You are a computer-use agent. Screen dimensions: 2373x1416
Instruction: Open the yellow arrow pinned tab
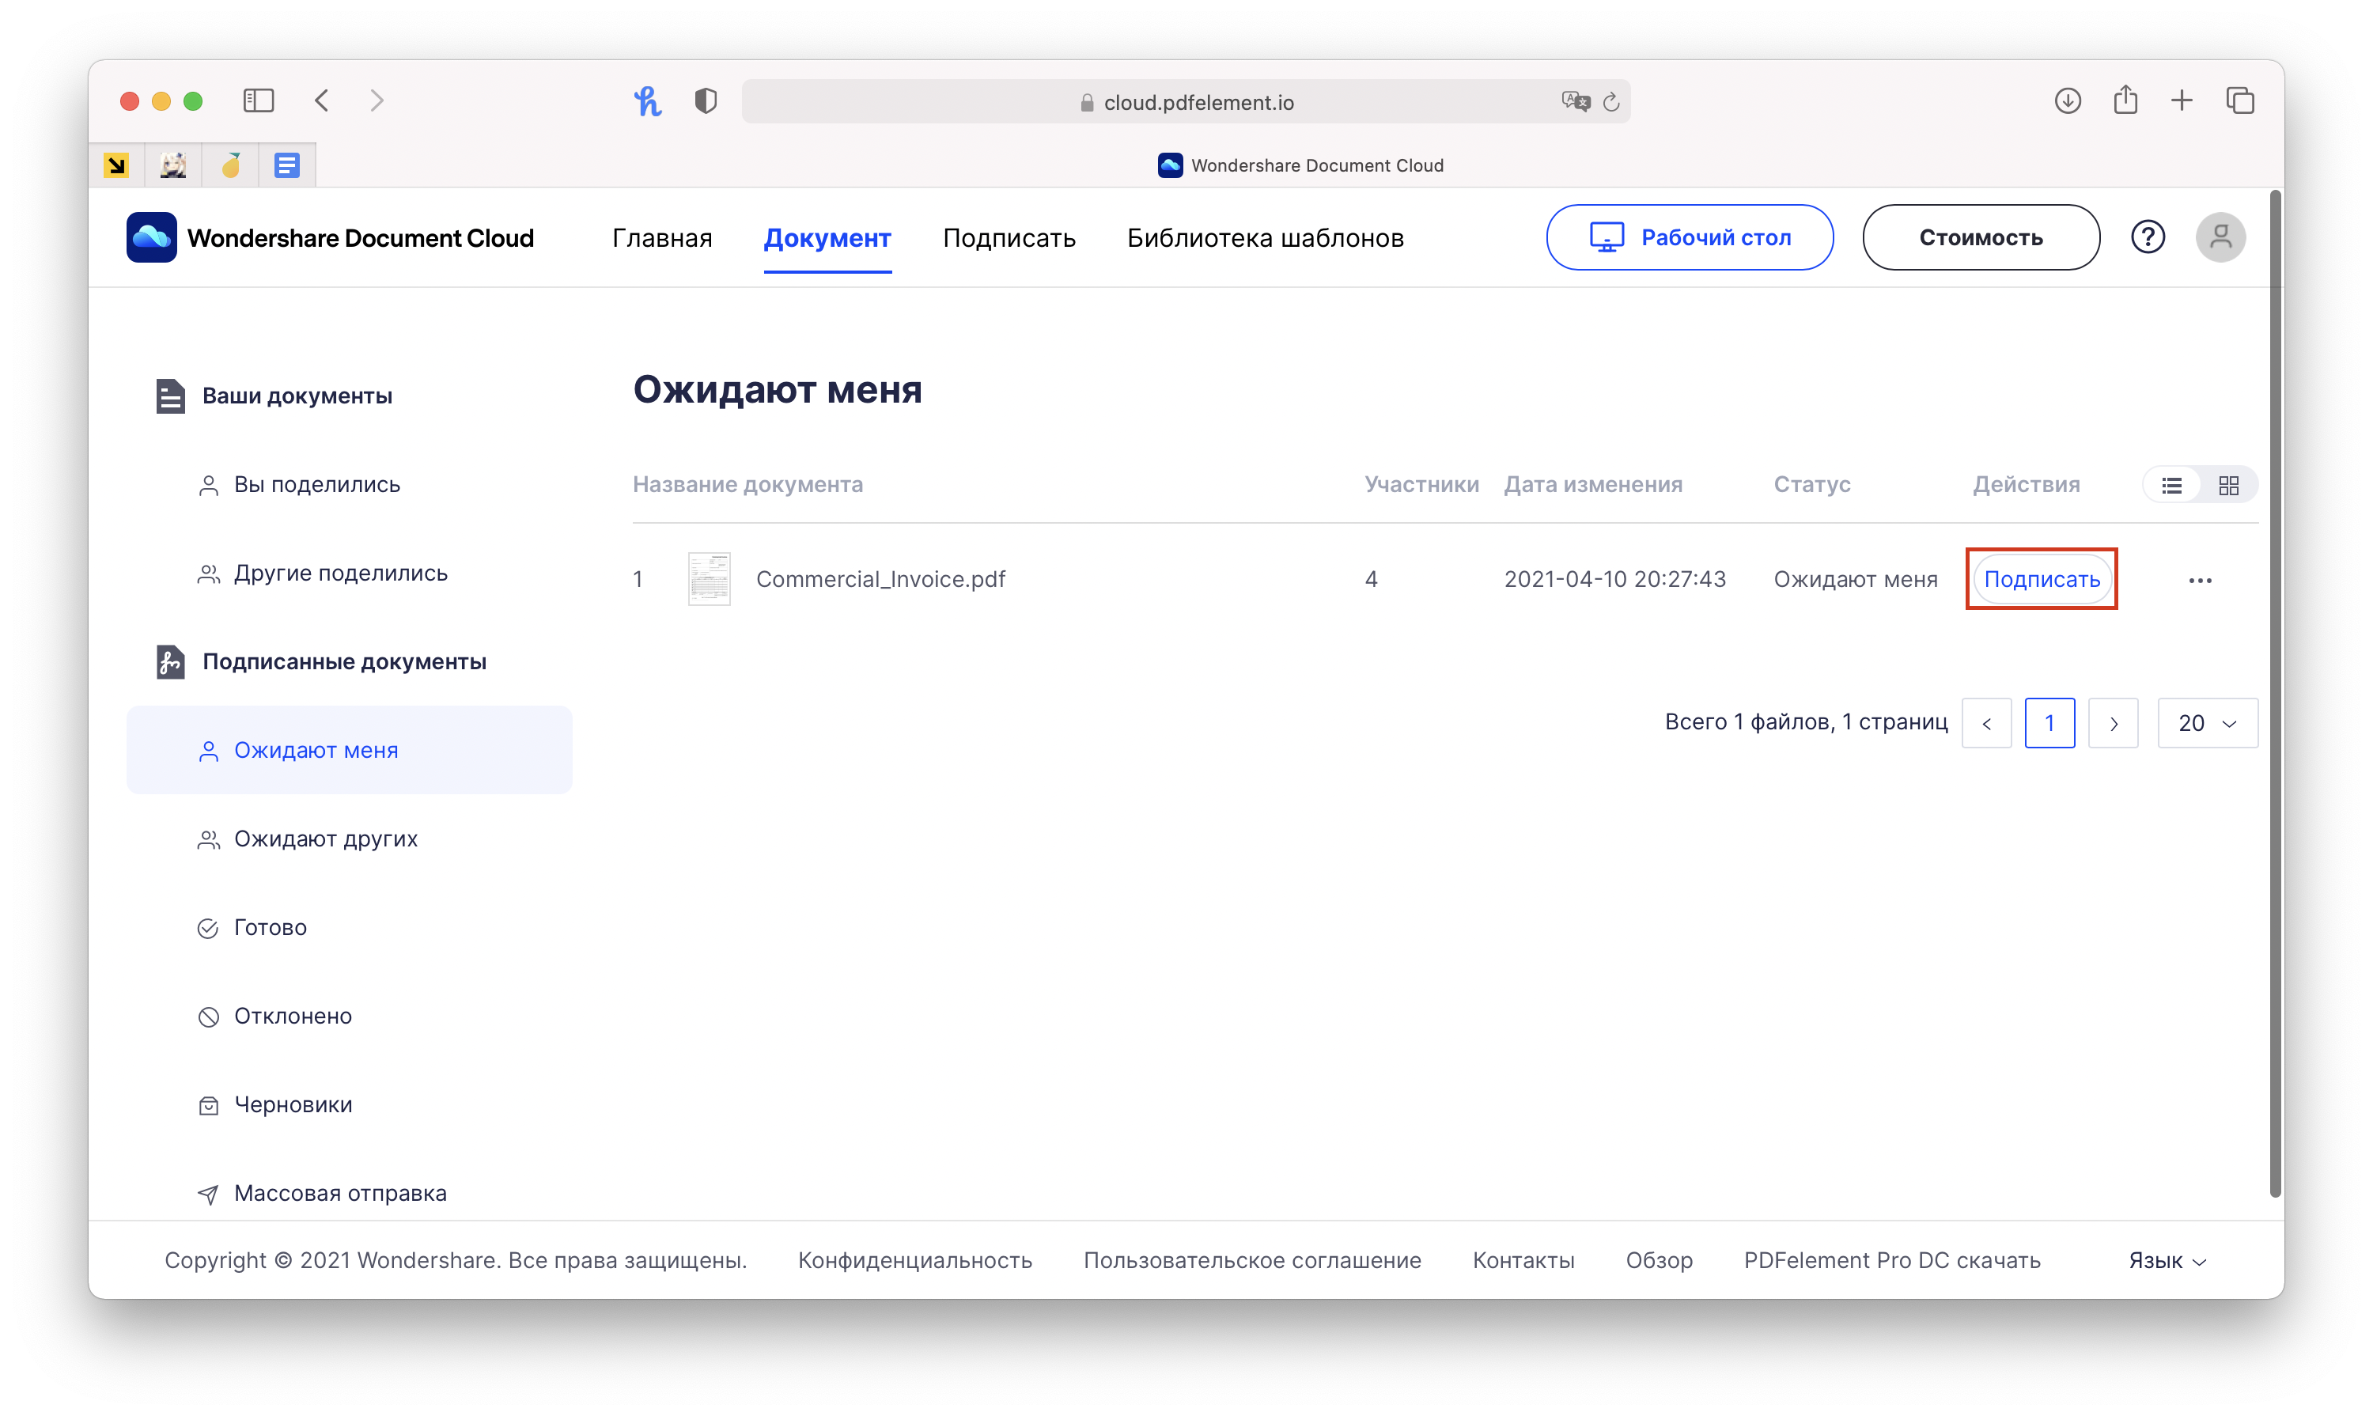116,165
